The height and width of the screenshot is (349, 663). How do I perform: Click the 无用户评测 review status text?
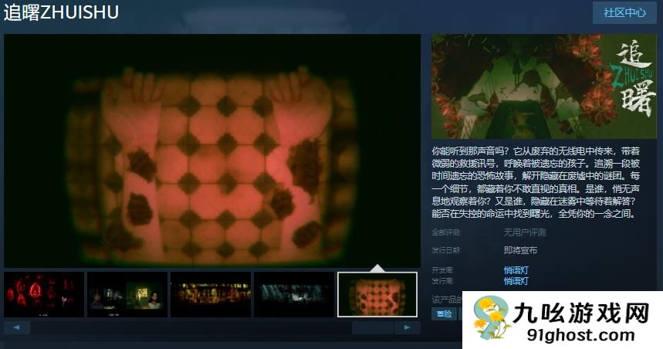click(525, 232)
